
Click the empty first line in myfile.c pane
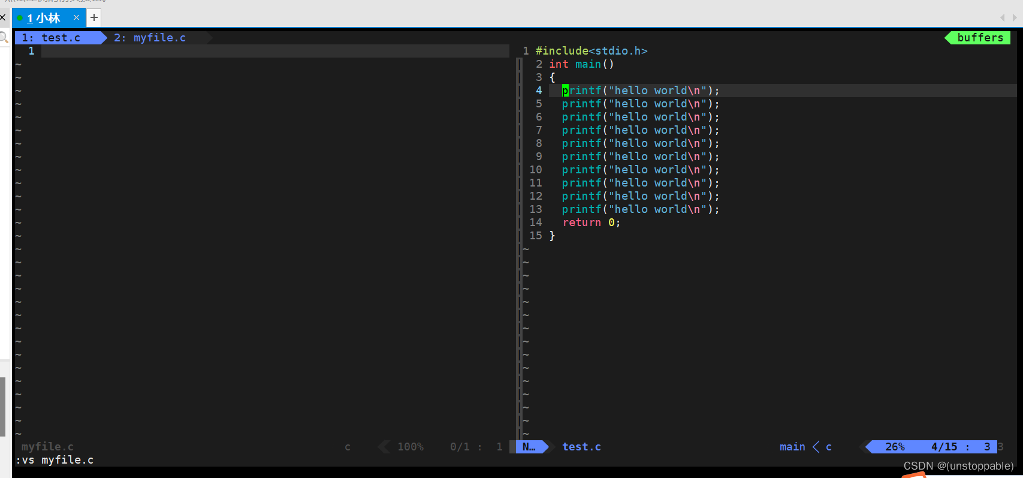(x=275, y=51)
